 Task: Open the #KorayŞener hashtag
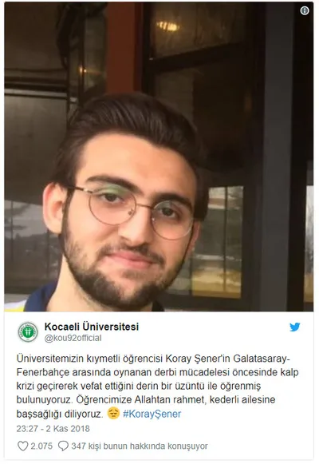(x=152, y=414)
